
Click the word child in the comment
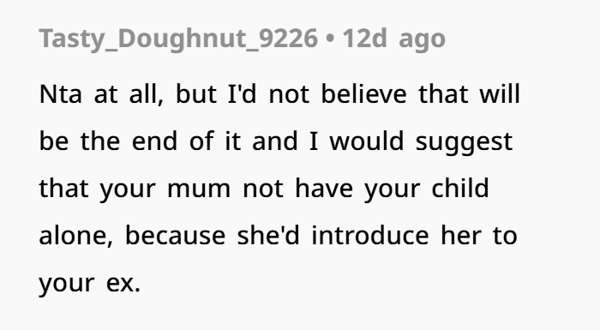(x=460, y=188)
